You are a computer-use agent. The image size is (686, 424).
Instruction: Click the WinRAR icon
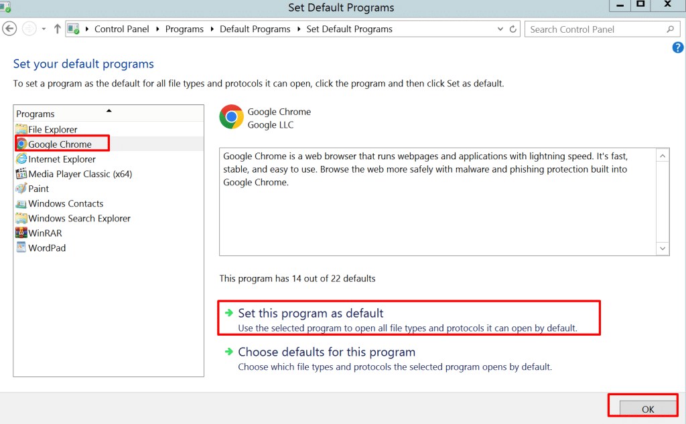point(21,233)
